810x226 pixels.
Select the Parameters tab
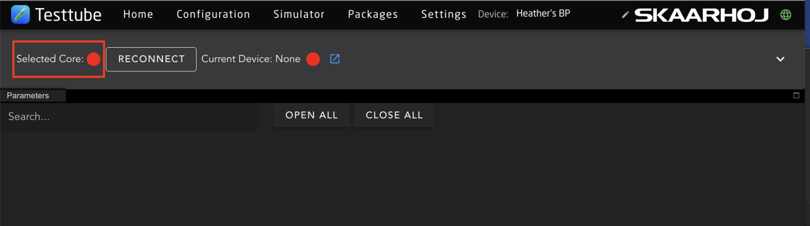pyautogui.click(x=28, y=95)
